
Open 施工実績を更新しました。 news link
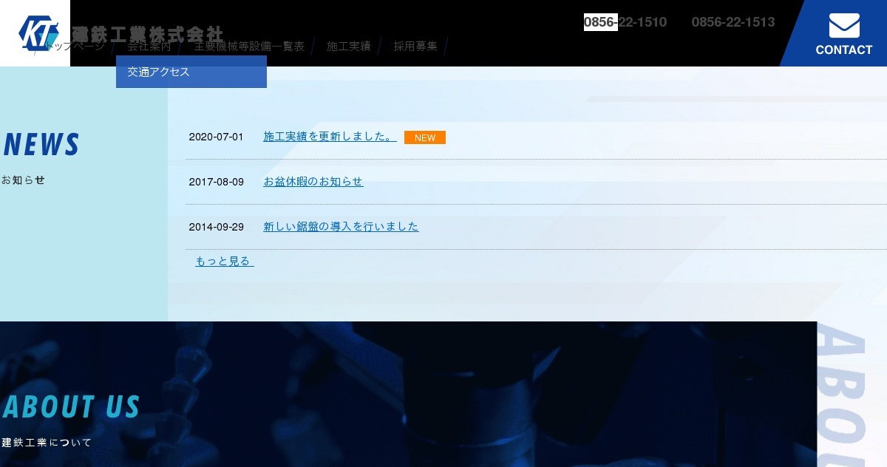point(330,137)
